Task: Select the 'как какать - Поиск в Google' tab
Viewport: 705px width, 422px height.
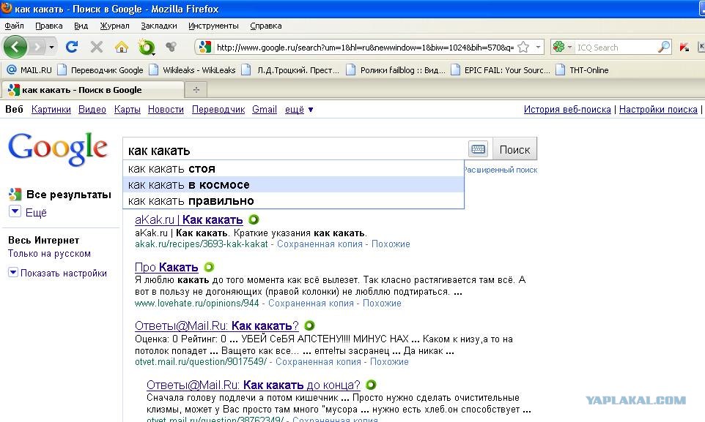Action: pyautogui.click(x=92, y=90)
